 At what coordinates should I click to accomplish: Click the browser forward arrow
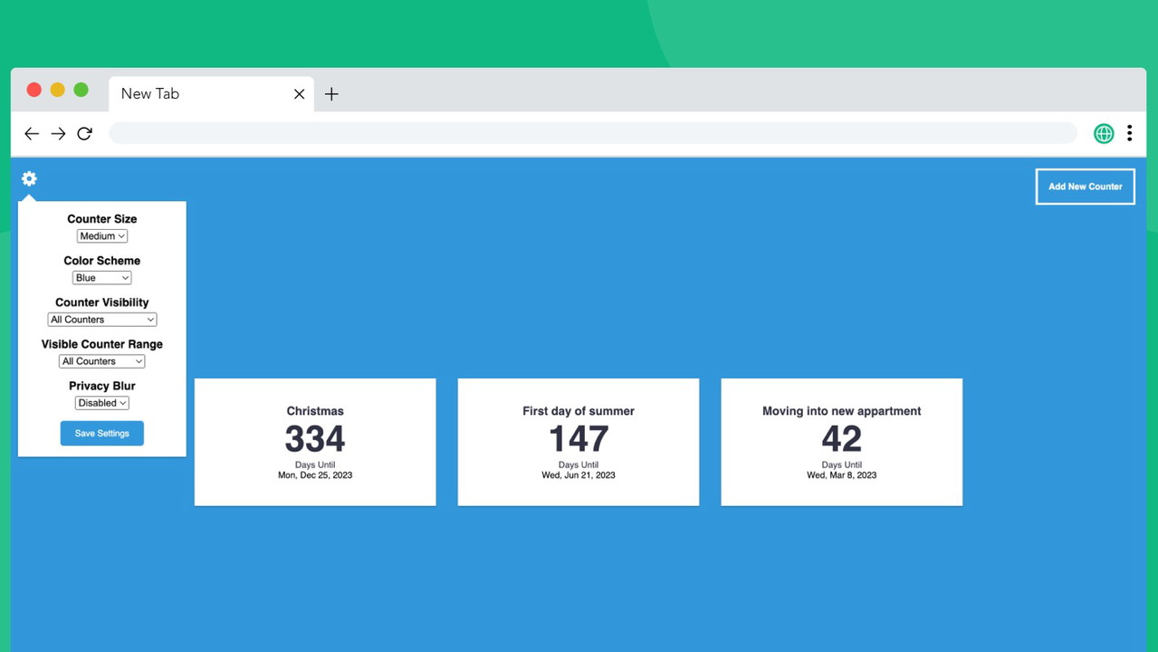tap(58, 134)
